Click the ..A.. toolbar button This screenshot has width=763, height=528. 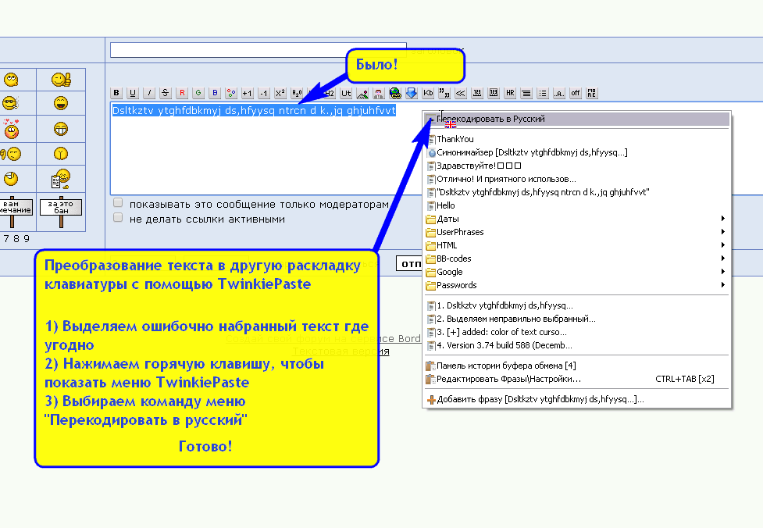[559, 93]
